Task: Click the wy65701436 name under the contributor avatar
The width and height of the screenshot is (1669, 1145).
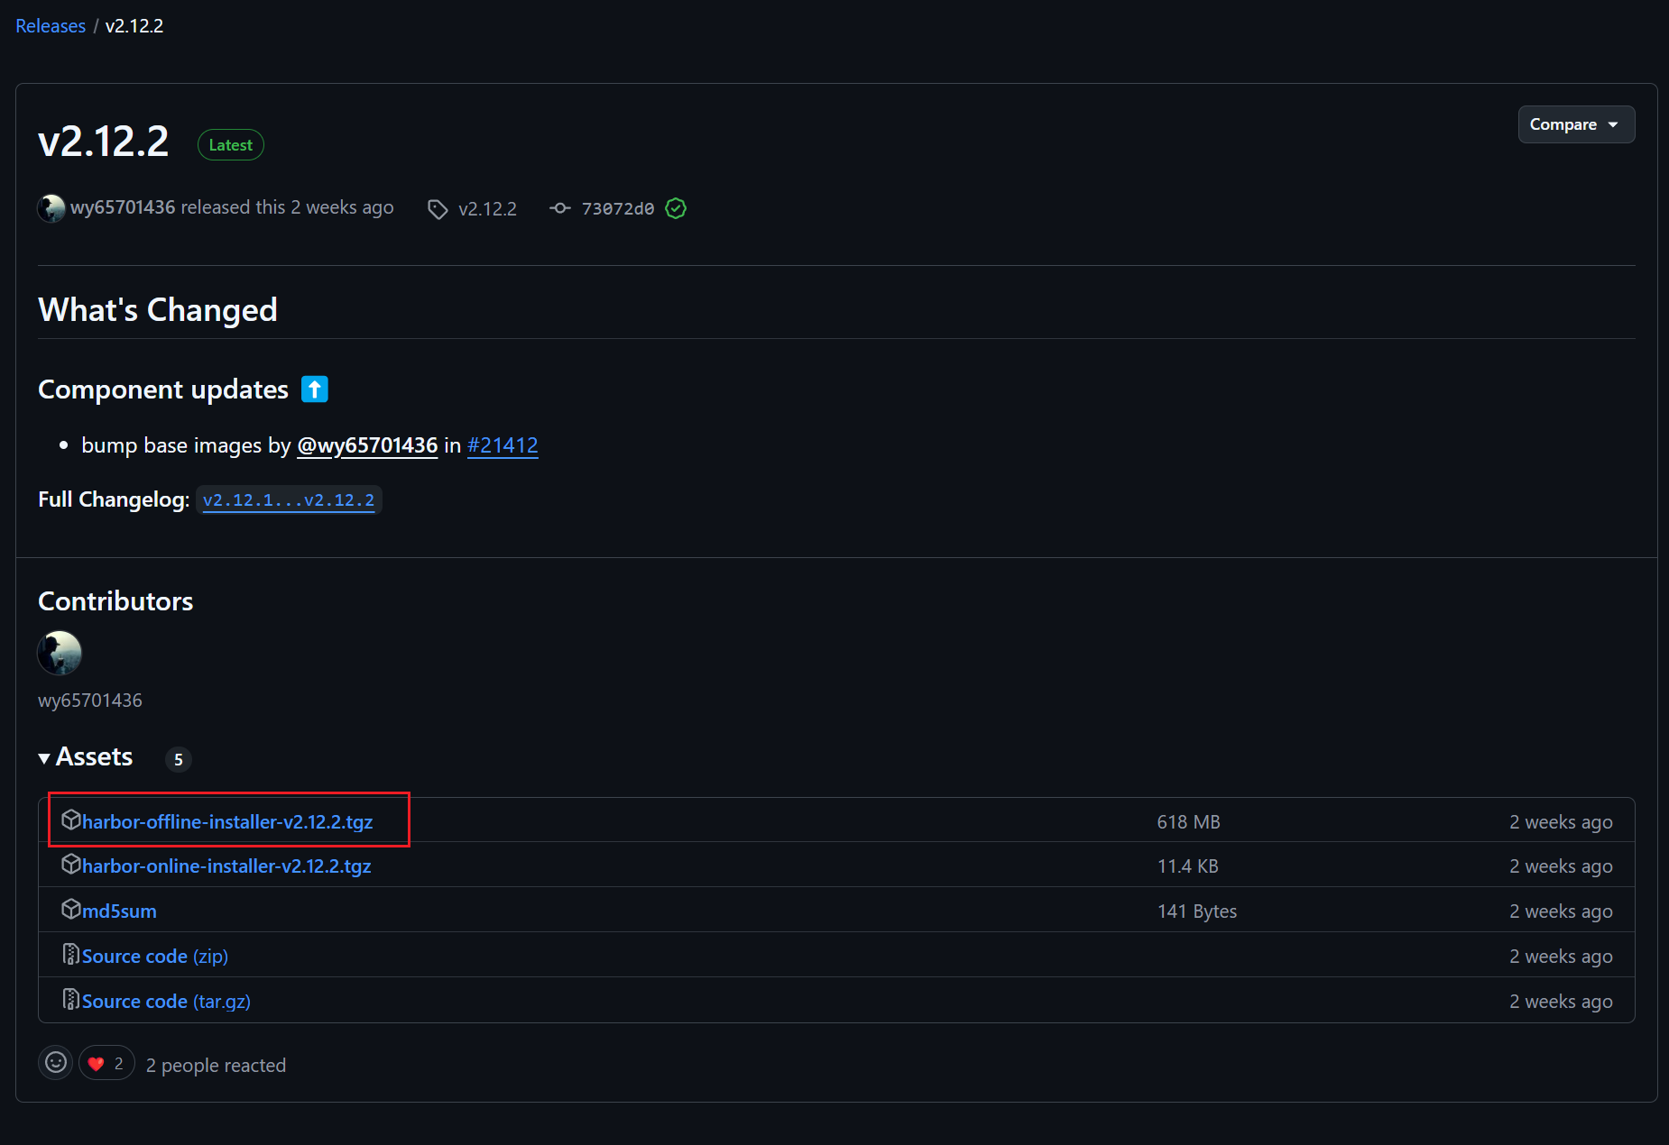Action: [90, 701]
